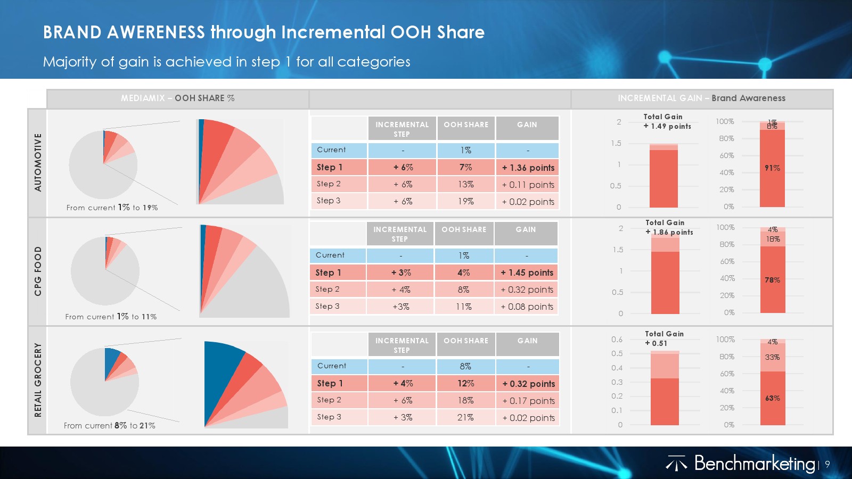Screen dimensions: 852x479
Task: Click the CPG FOOD row label
Action: [x=38, y=271]
